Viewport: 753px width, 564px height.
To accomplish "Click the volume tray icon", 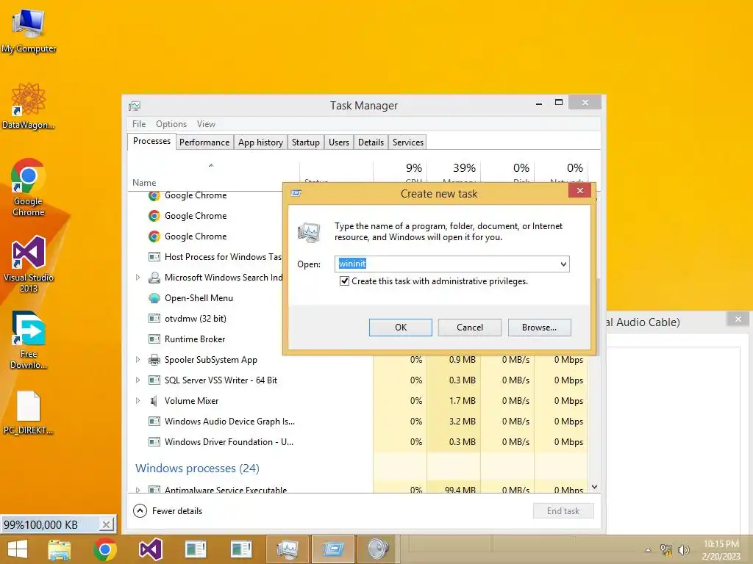I will [x=684, y=550].
